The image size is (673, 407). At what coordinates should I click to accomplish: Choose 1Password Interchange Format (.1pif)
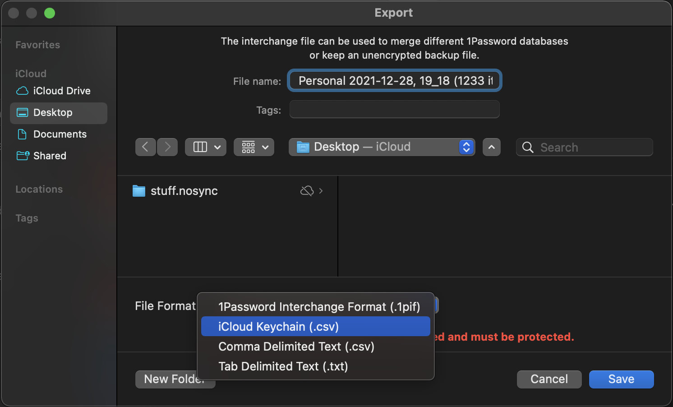coord(318,307)
